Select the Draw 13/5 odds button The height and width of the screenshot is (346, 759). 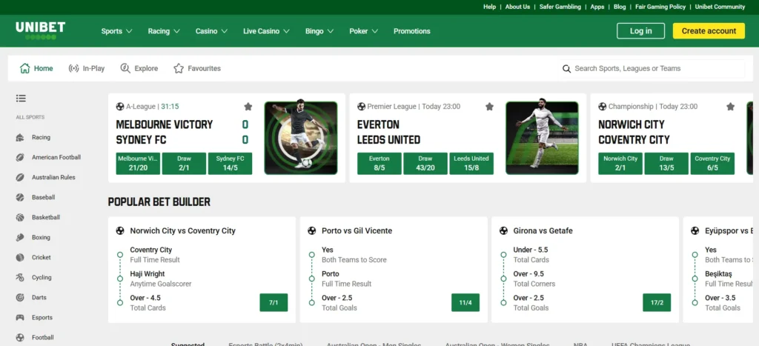666,164
